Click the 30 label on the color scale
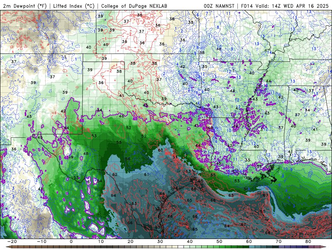Screen dimensions: 332x249 pyautogui.click(x=160, y=242)
